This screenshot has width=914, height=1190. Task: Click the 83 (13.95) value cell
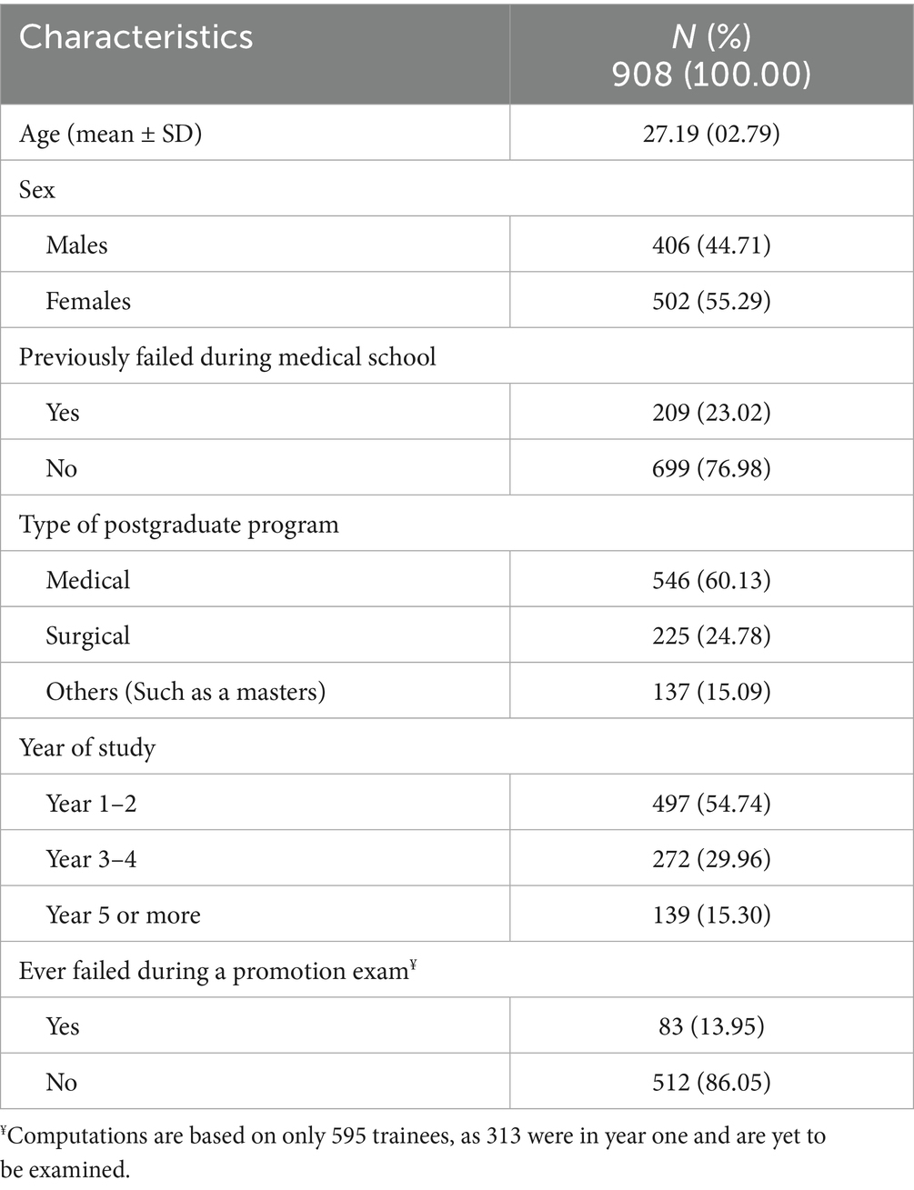(x=711, y=1026)
